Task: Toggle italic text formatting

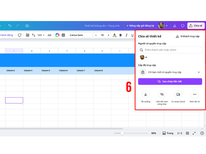Action: point(126,35)
